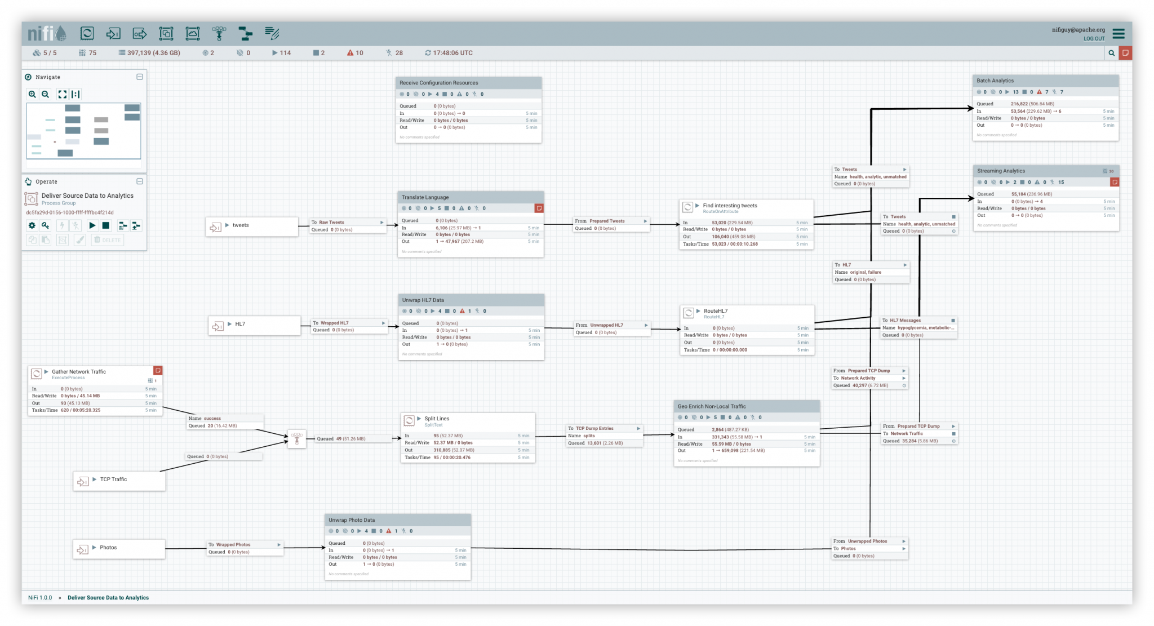Viewport: 1154px width, 626px height.
Task: Open the global hamburger menu
Action: click(x=1119, y=34)
